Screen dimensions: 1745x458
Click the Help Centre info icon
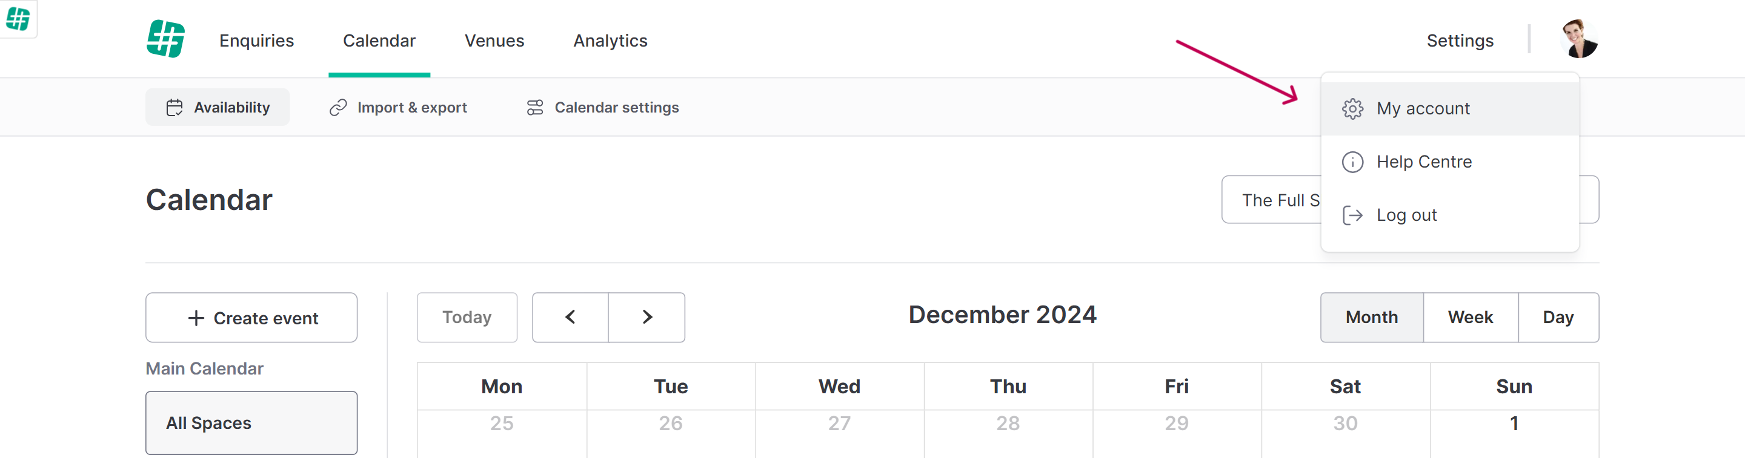pyautogui.click(x=1352, y=162)
